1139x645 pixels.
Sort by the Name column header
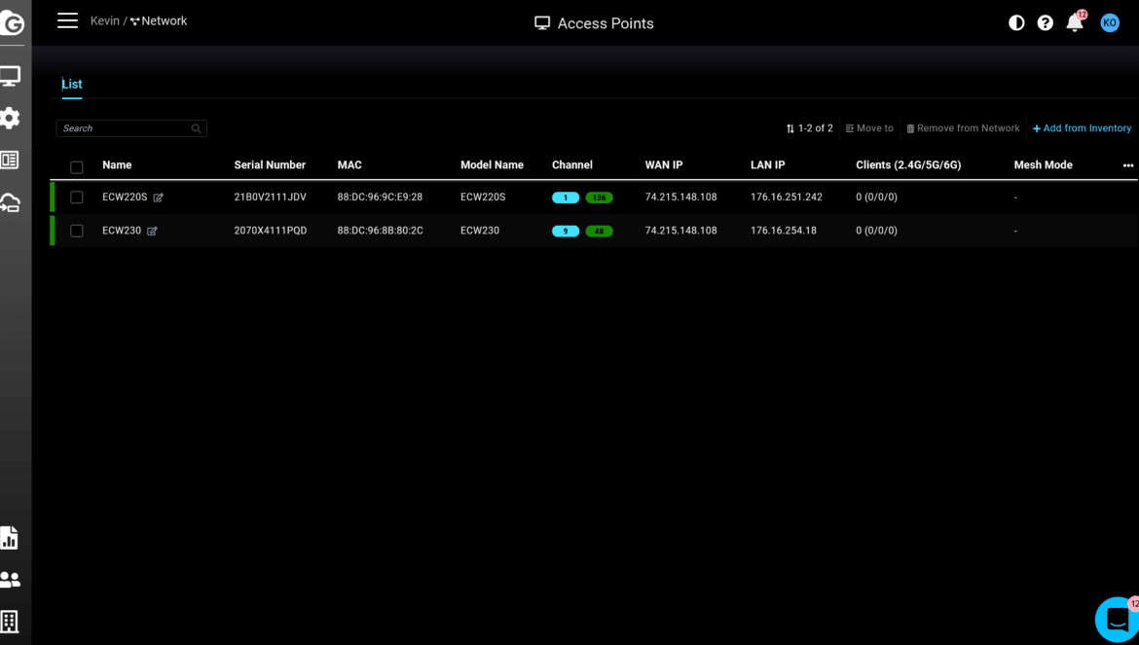[117, 165]
